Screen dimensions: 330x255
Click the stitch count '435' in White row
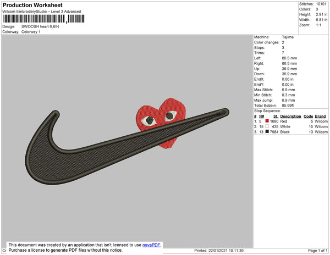point(275,126)
